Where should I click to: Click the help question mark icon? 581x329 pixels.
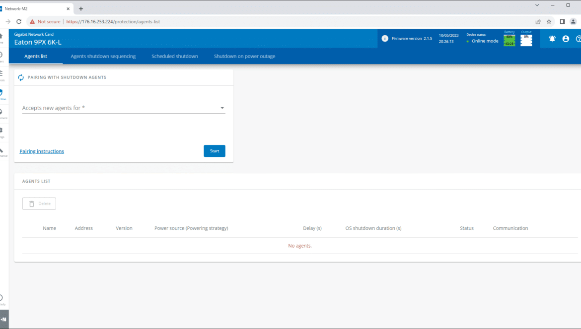pos(579,39)
